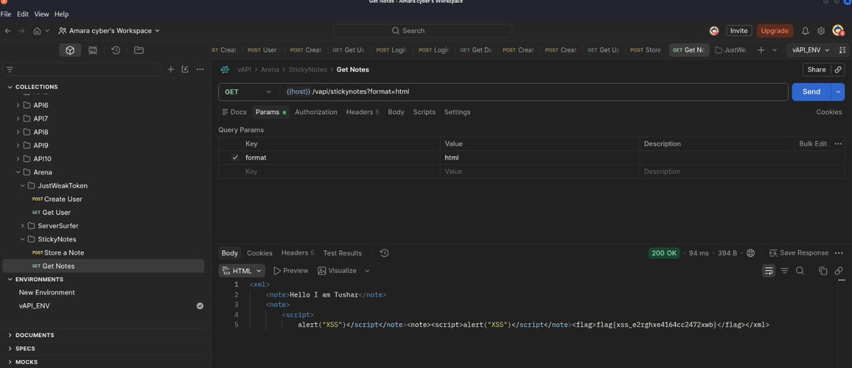The width and height of the screenshot is (852, 368).
Task: Expand the ServerSurfer folder
Action: [x=23, y=225]
